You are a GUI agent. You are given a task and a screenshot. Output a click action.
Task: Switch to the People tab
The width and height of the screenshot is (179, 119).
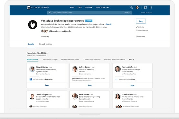[31, 44]
